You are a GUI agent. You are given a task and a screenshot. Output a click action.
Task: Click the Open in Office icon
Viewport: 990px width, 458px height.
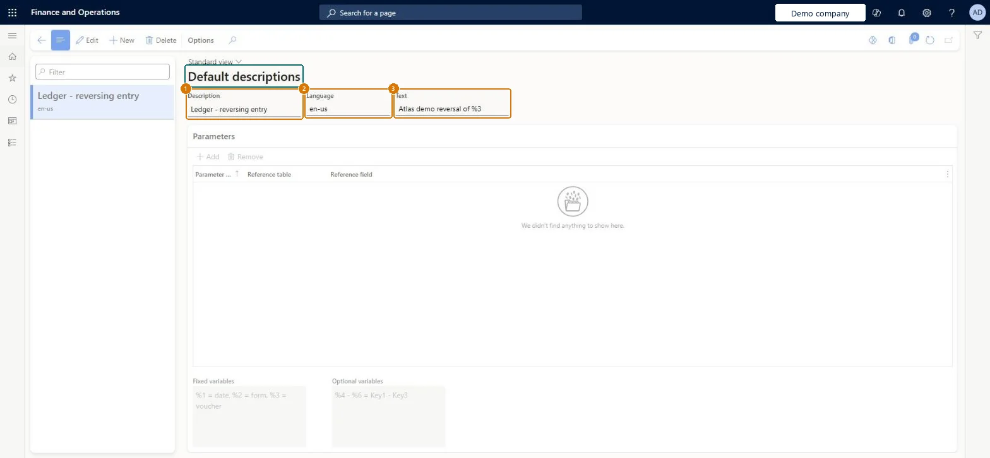(892, 40)
